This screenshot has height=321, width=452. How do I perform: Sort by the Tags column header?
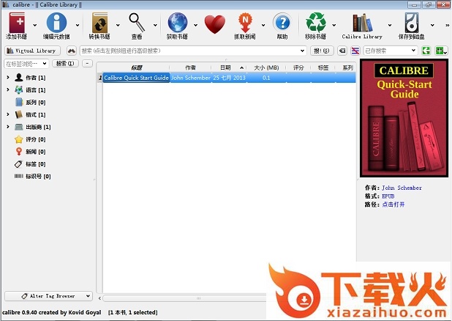(x=323, y=68)
